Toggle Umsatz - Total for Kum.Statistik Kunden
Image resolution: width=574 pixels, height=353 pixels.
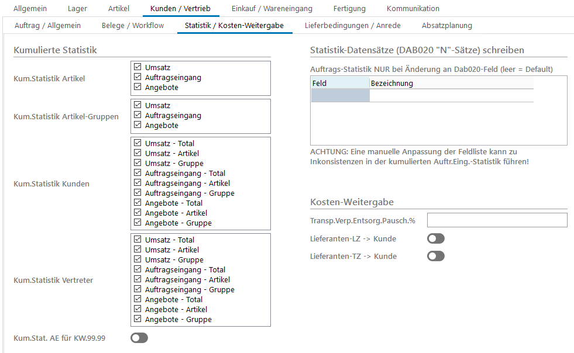[138, 143]
